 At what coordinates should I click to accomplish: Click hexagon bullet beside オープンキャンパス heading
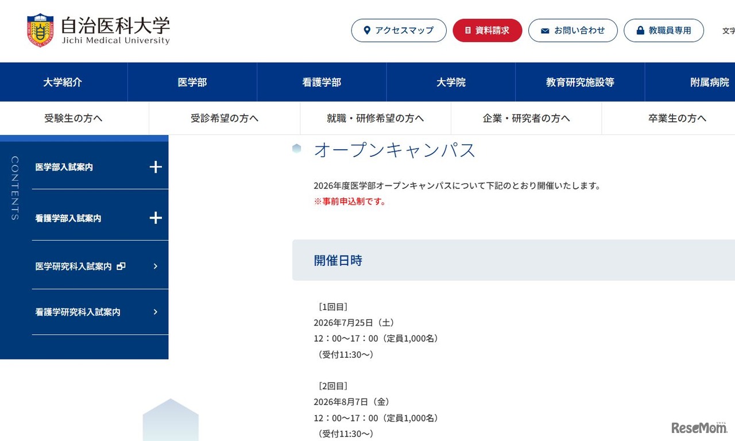coord(296,149)
